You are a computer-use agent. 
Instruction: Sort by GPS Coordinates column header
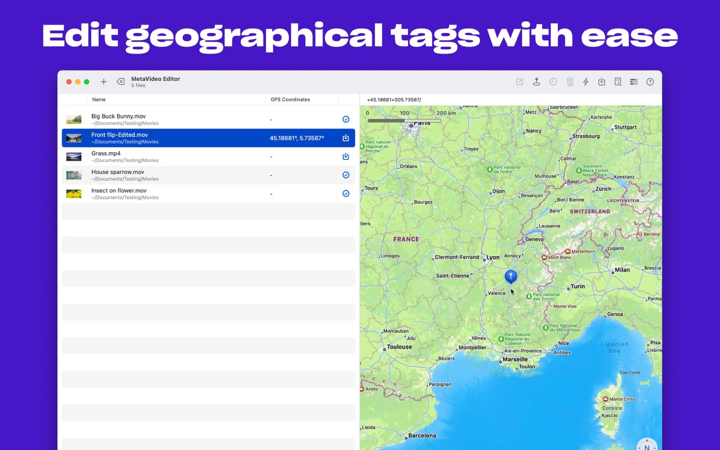pos(290,100)
